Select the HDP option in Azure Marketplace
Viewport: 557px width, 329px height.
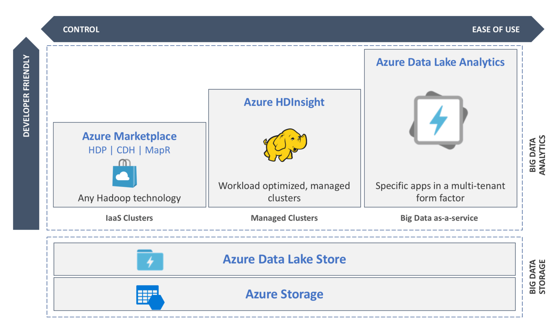97,150
